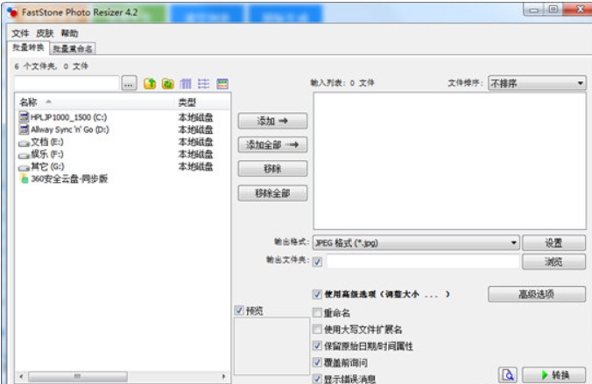Click the output folder path field
Viewport: 592px width, 384px height.
(423, 262)
